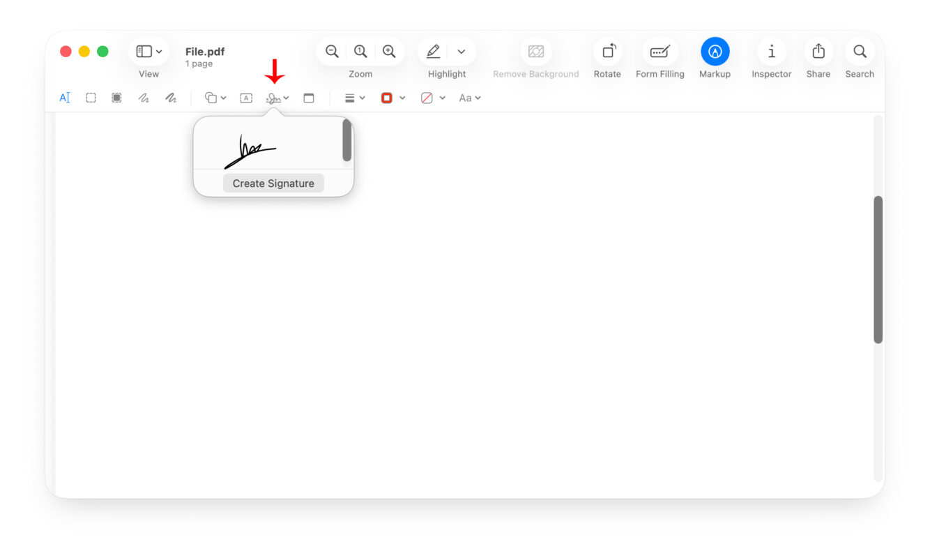Rotate the page with Rotate button
Image resolution: width=930 pixels, height=558 pixels.
click(x=607, y=52)
